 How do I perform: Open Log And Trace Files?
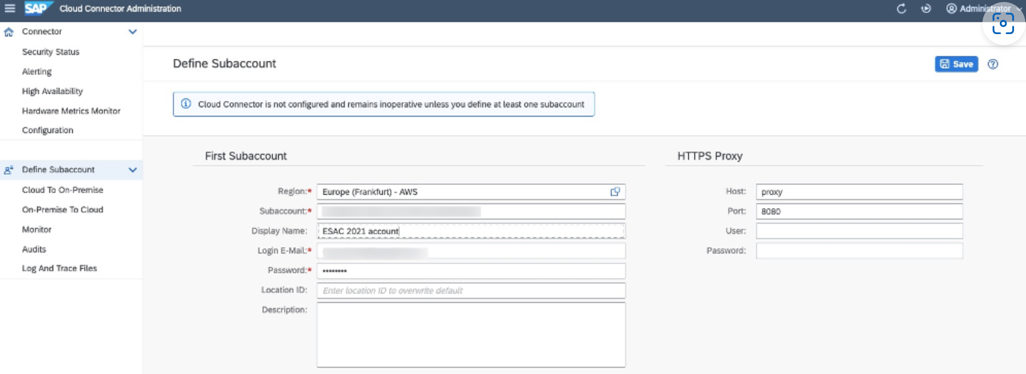(x=59, y=268)
